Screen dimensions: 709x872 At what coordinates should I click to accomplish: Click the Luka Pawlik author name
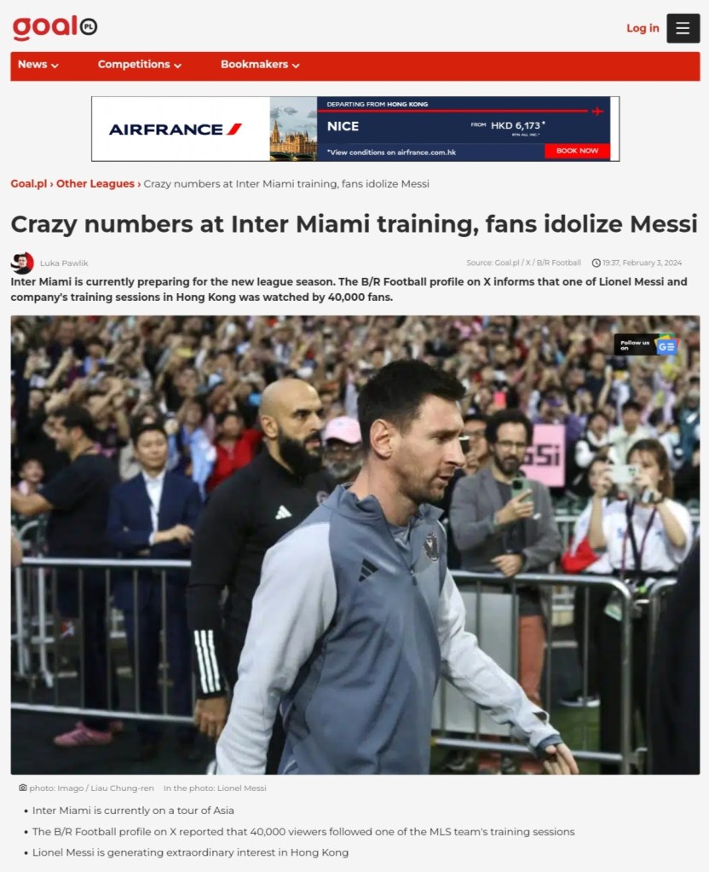64,263
